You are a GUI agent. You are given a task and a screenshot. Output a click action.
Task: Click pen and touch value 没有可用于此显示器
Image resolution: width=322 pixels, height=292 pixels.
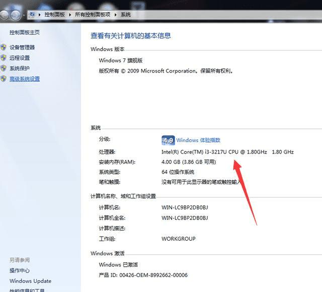(201, 182)
